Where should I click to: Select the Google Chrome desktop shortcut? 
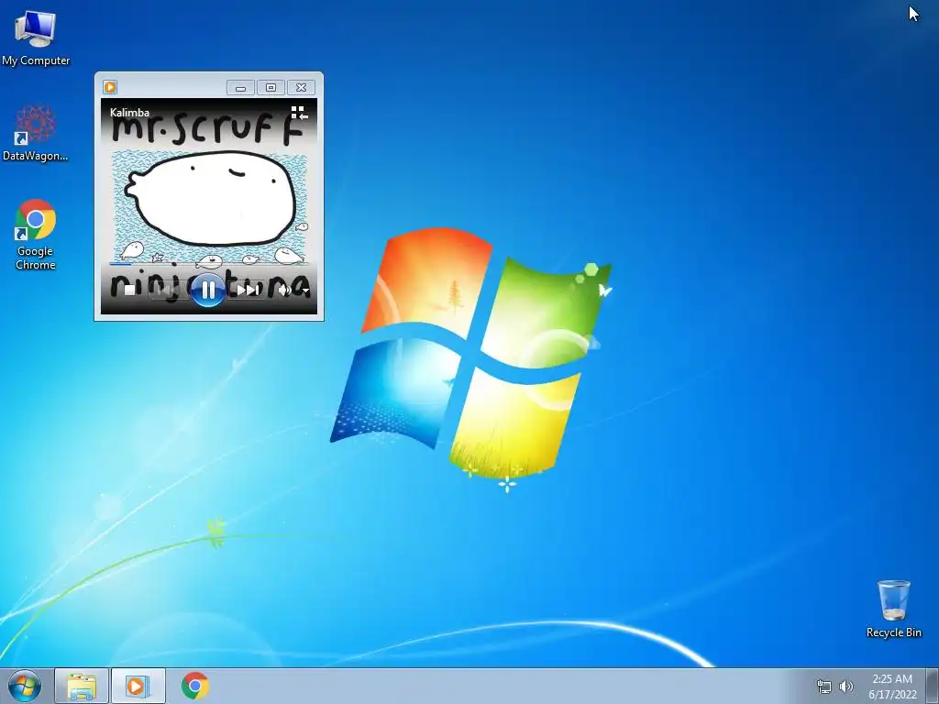coord(36,235)
